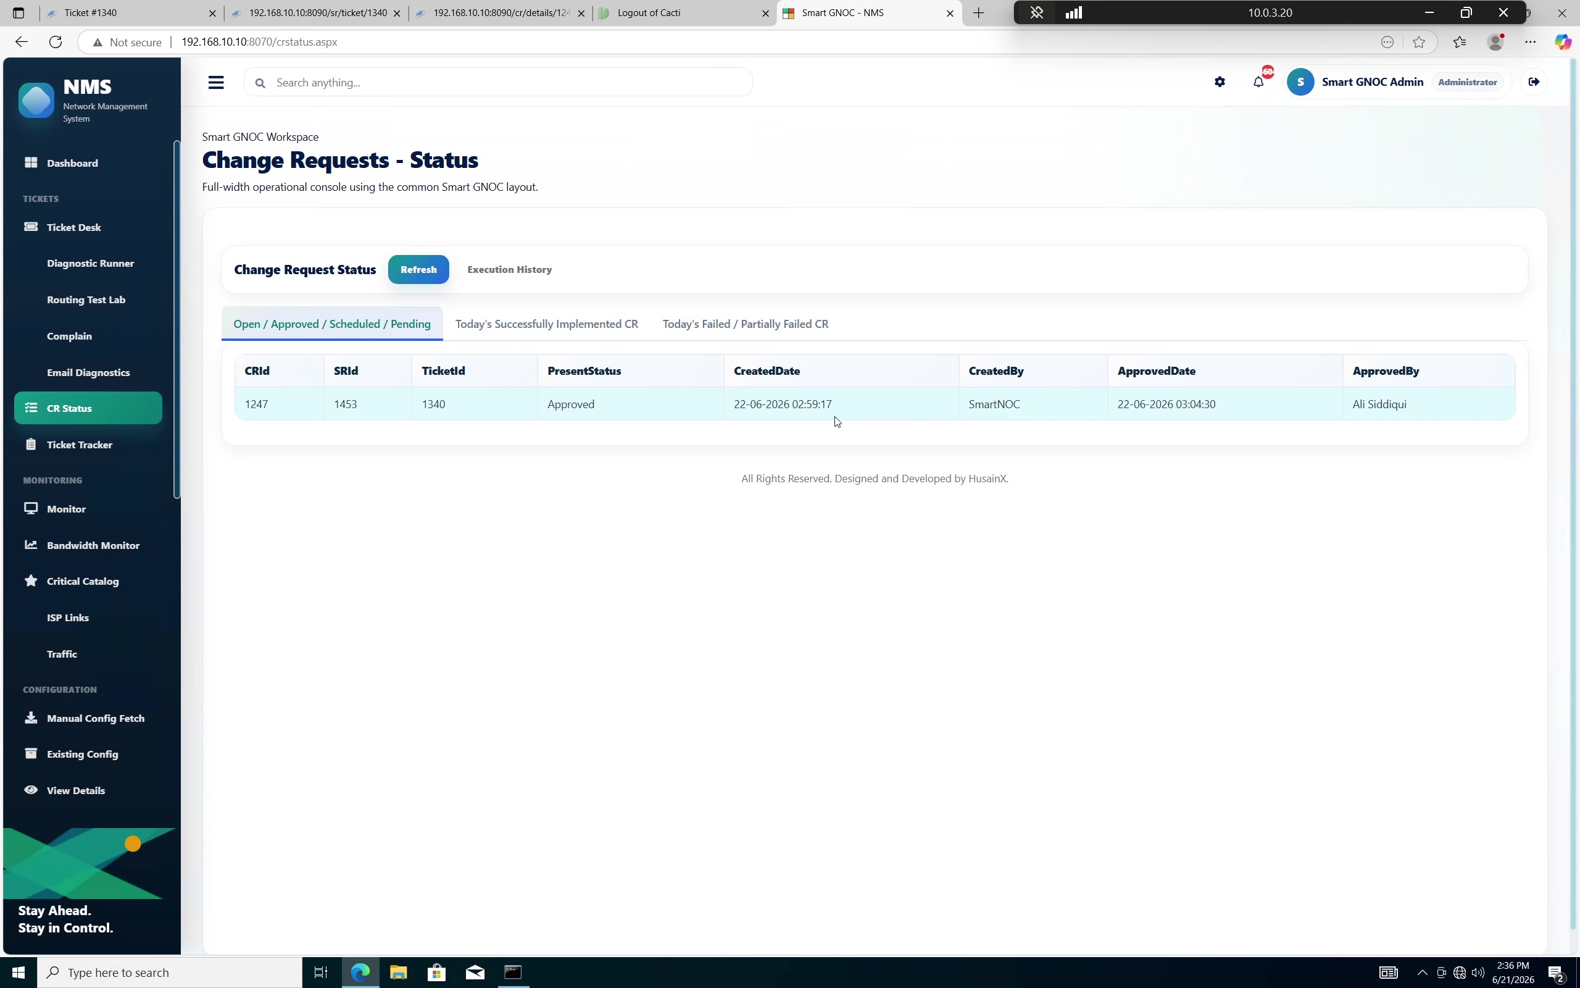Open Ticket Desk in the sidebar
1580x988 pixels.
(x=88, y=227)
